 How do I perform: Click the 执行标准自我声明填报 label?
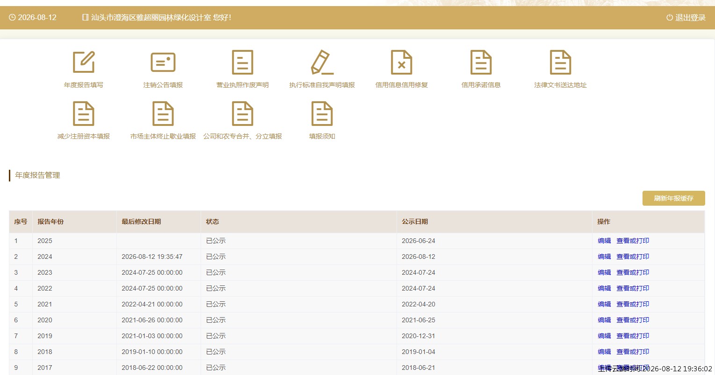click(x=322, y=85)
